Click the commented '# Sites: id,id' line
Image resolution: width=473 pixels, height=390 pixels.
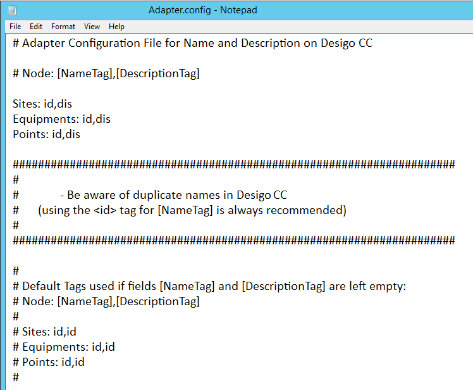tap(44, 332)
